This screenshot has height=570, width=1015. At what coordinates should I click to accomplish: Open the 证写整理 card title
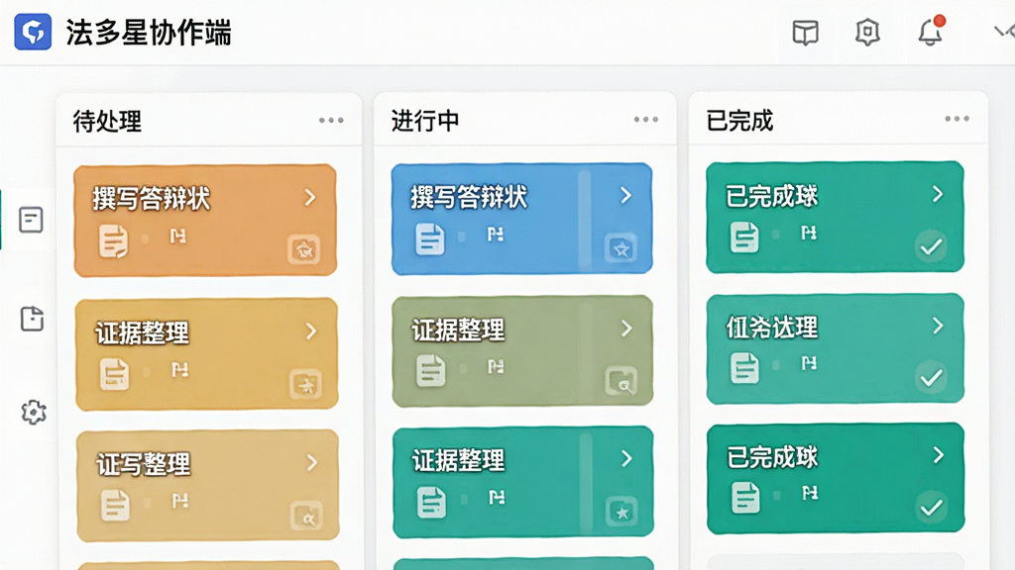click(143, 464)
